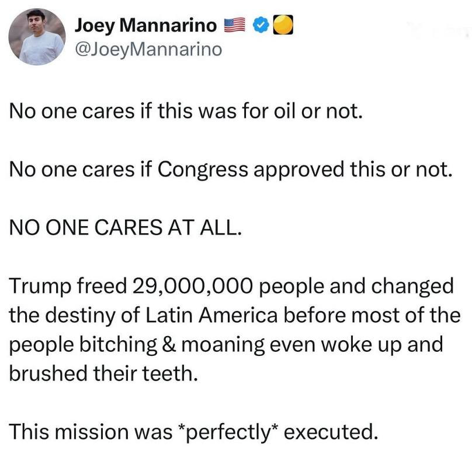The height and width of the screenshot is (457, 472).
Task: Open Joey Mannarino's profile picture
Action: pos(38,36)
